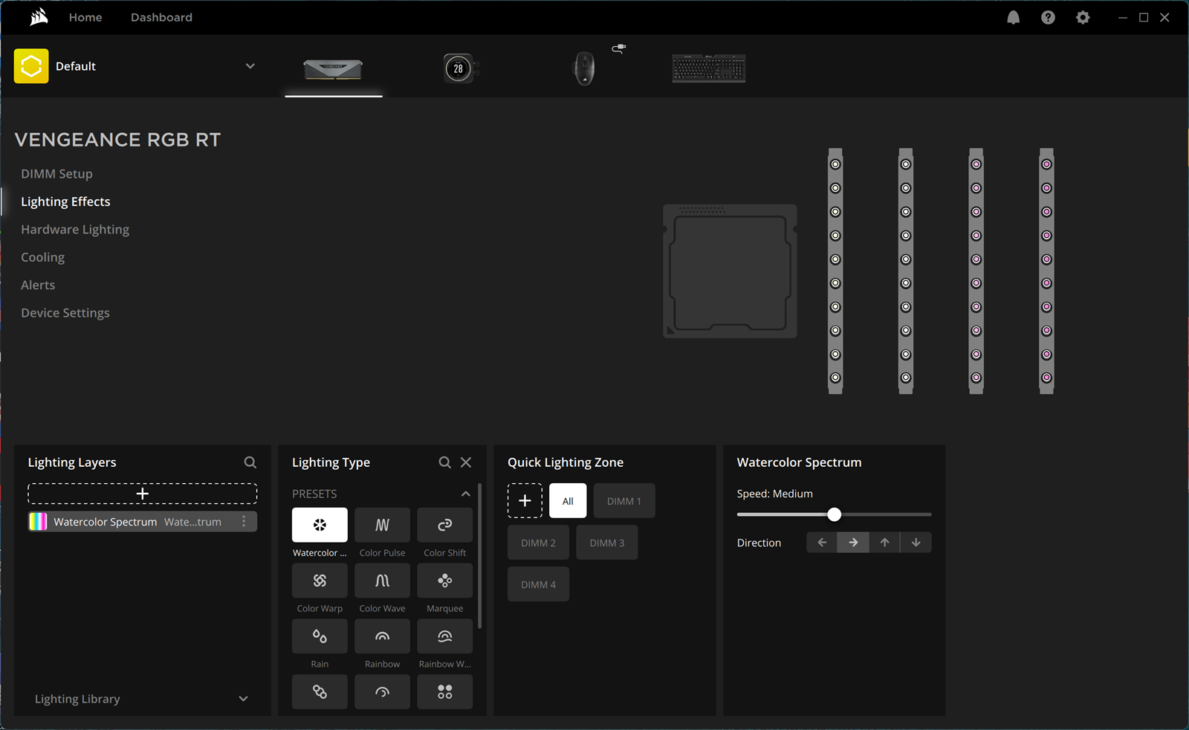Search in the Lighting Type panel
The image size is (1189, 730).
(444, 462)
